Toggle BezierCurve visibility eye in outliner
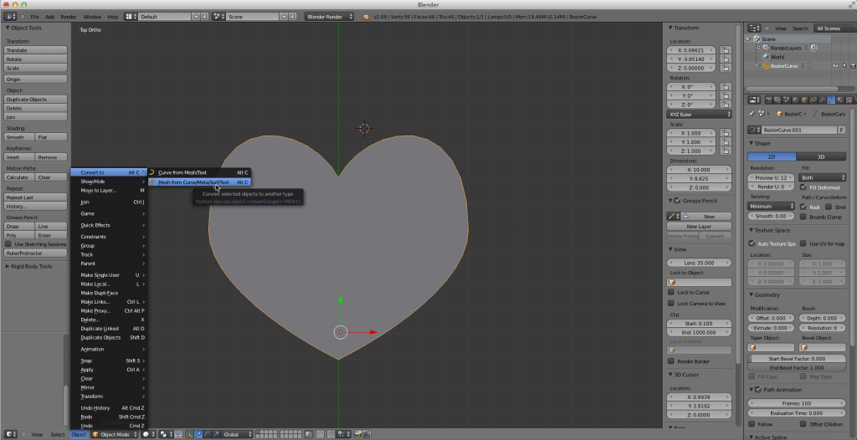The width and height of the screenshot is (857, 440). [x=834, y=65]
